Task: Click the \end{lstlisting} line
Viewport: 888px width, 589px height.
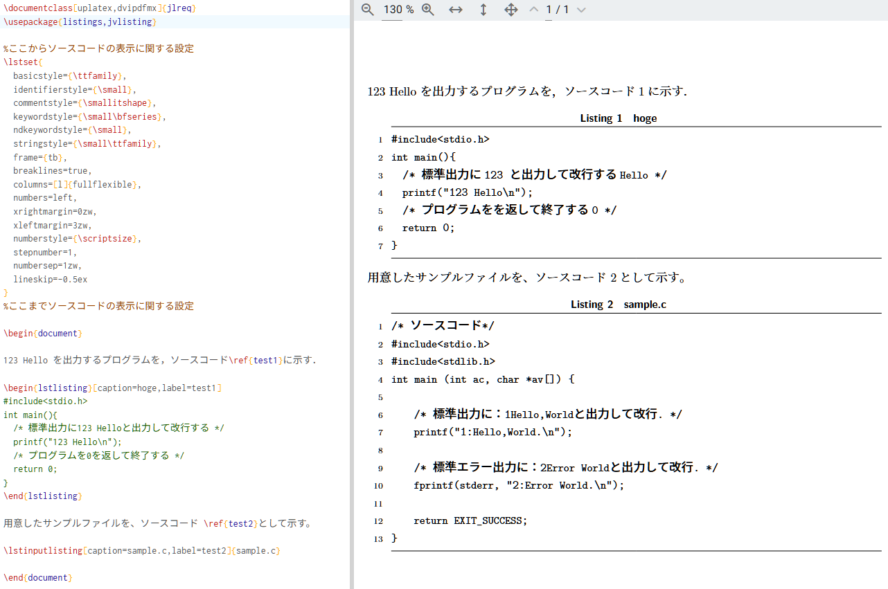Action: click(42, 496)
